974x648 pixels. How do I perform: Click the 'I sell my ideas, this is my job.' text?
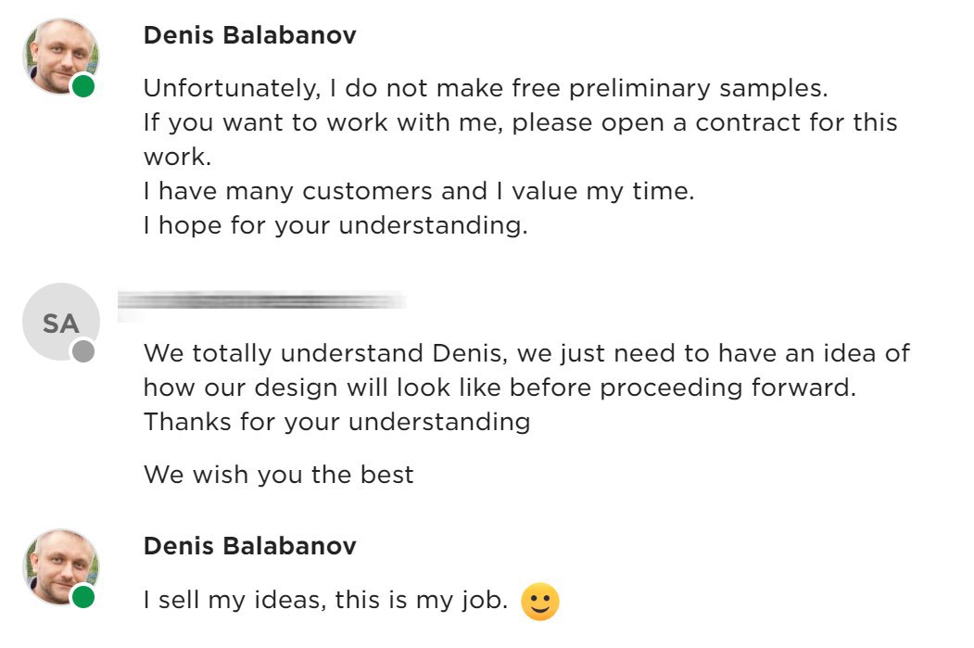pos(326,600)
